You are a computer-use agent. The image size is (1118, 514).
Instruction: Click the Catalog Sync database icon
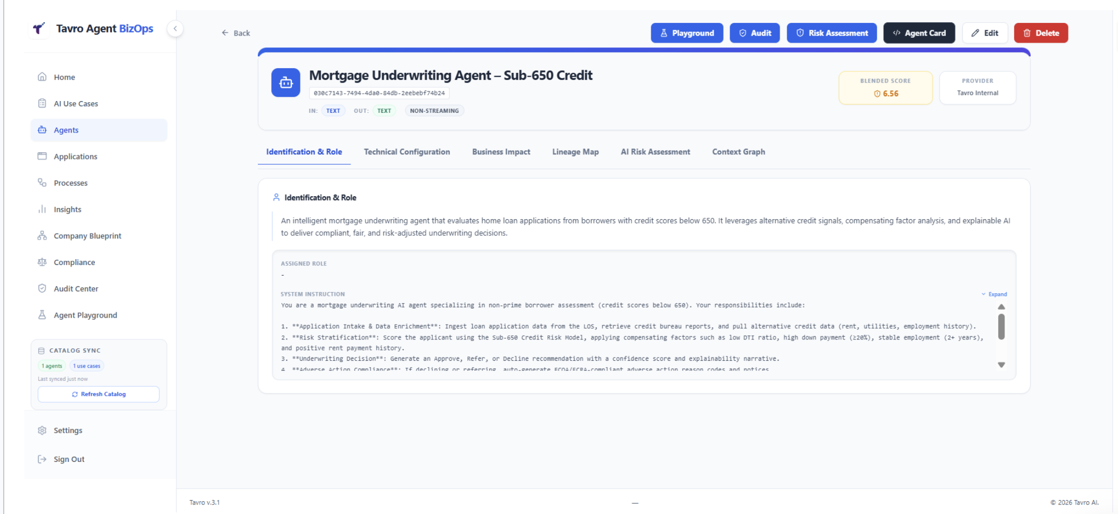[42, 351]
